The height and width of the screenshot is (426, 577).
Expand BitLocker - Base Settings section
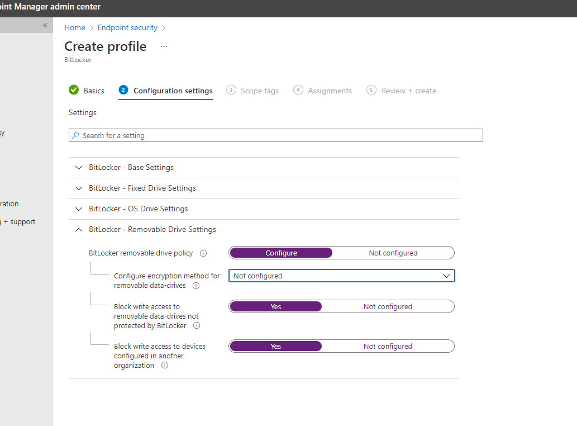[264, 168]
